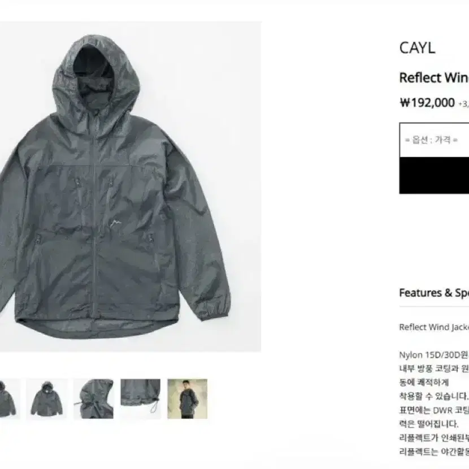469x469 pixels.
Task: Click the Reflect Wind product title
Action: coord(434,78)
